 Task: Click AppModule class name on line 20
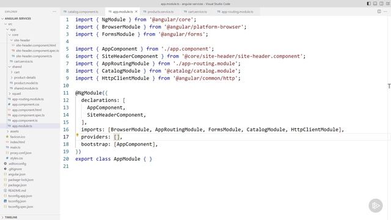127,159
